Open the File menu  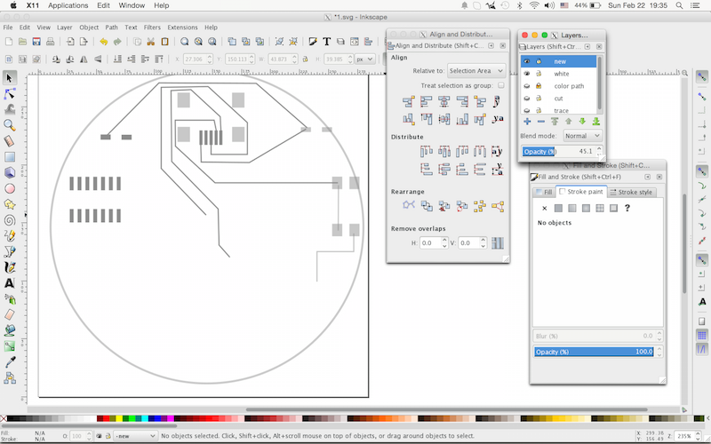(x=8, y=28)
